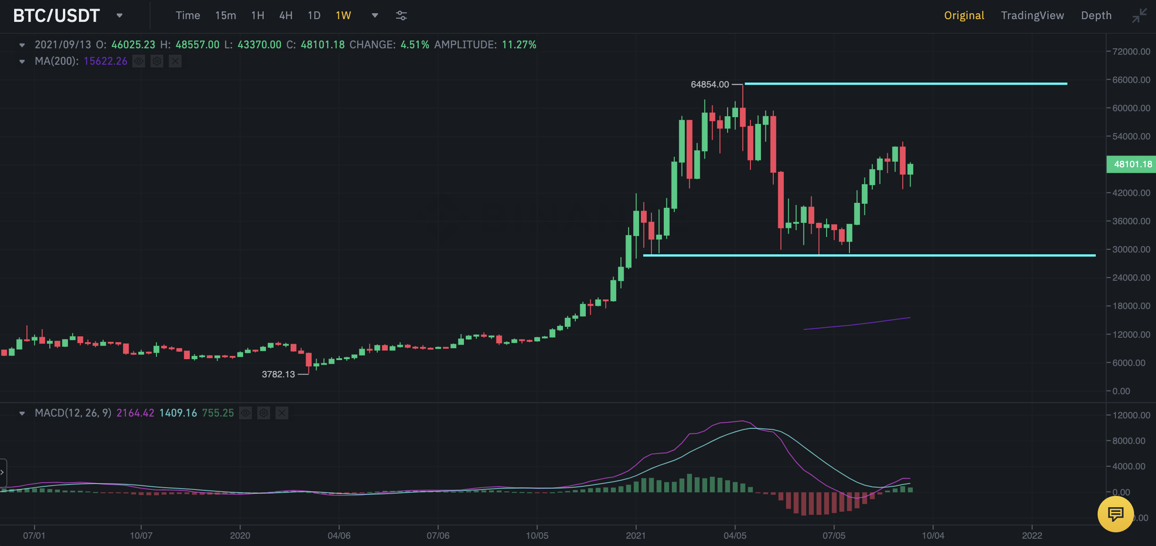Open the chart indicator settings icon
Image resolution: width=1156 pixels, height=546 pixels.
point(401,15)
